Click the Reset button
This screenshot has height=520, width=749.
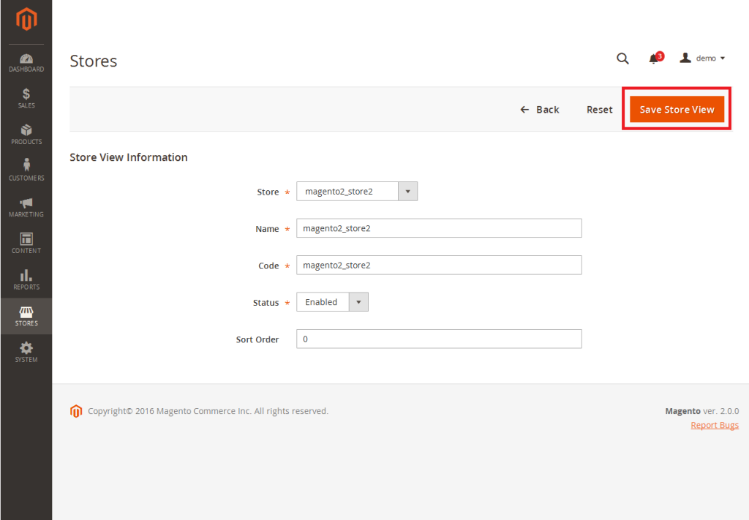(599, 110)
